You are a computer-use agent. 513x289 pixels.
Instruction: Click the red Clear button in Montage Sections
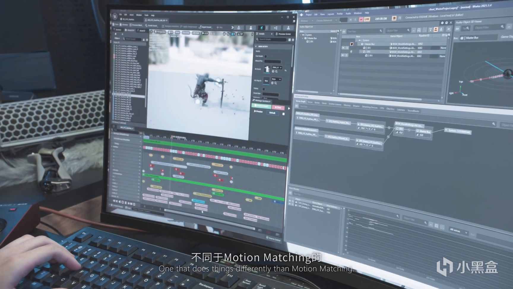[278, 108]
